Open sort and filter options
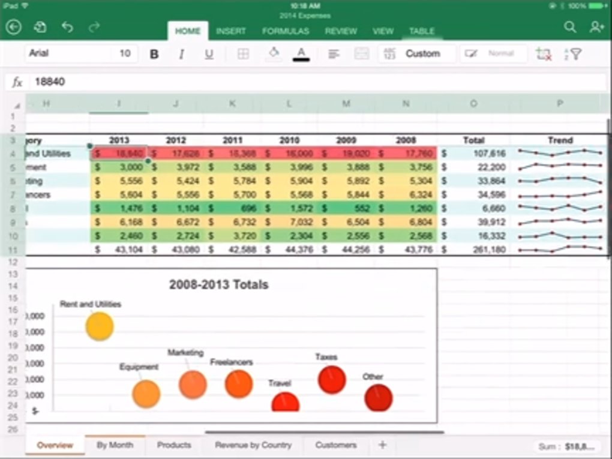 [x=573, y=54]
